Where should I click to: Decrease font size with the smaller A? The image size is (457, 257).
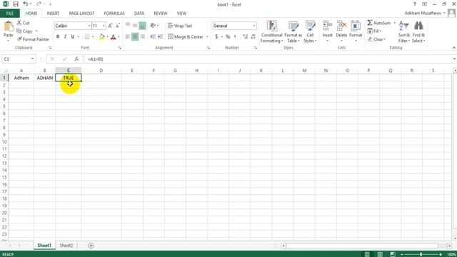pos(118,26)
